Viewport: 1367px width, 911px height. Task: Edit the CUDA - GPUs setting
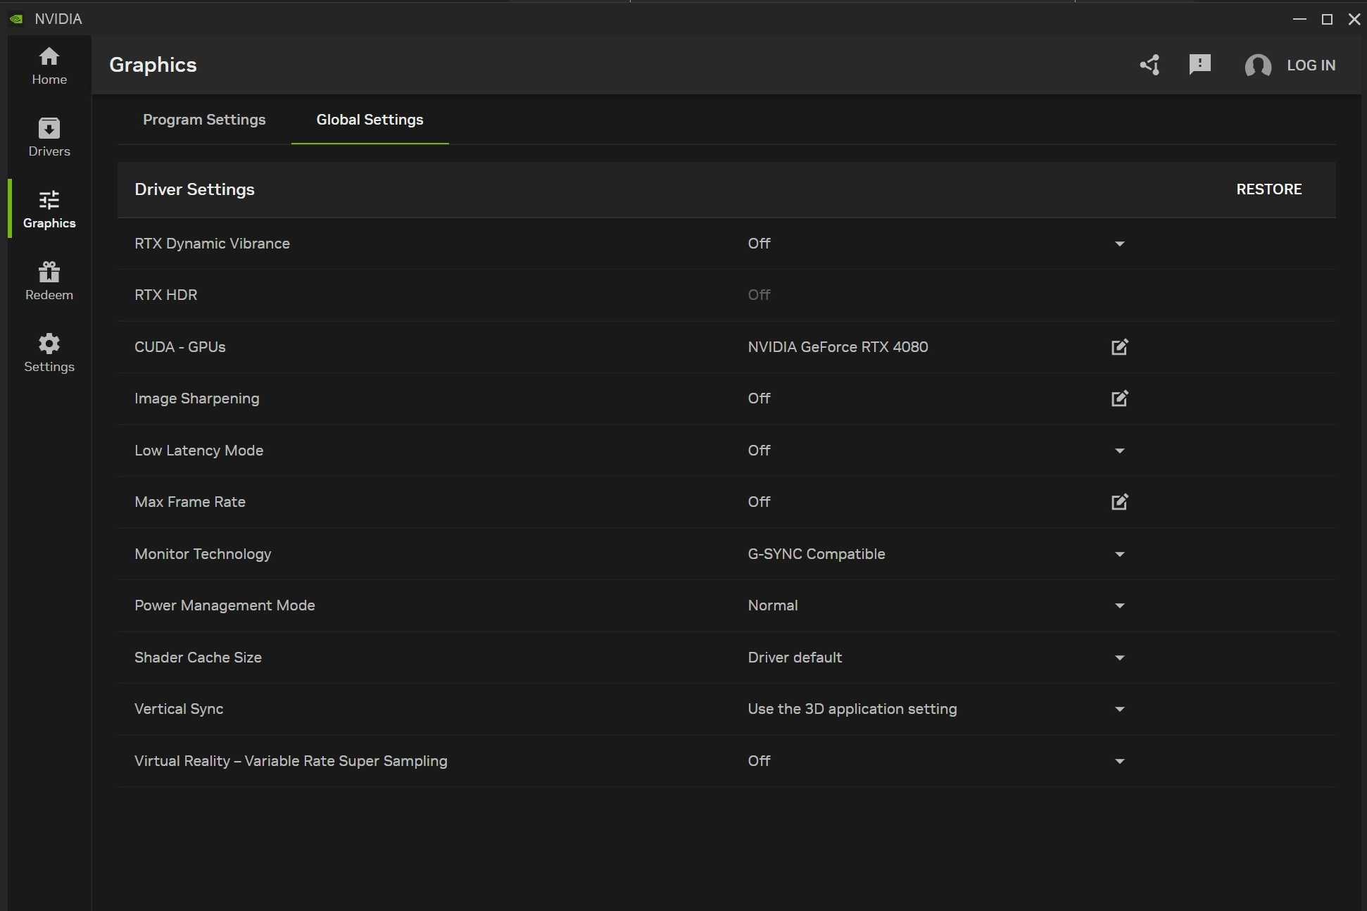(x=1119, y=347)
